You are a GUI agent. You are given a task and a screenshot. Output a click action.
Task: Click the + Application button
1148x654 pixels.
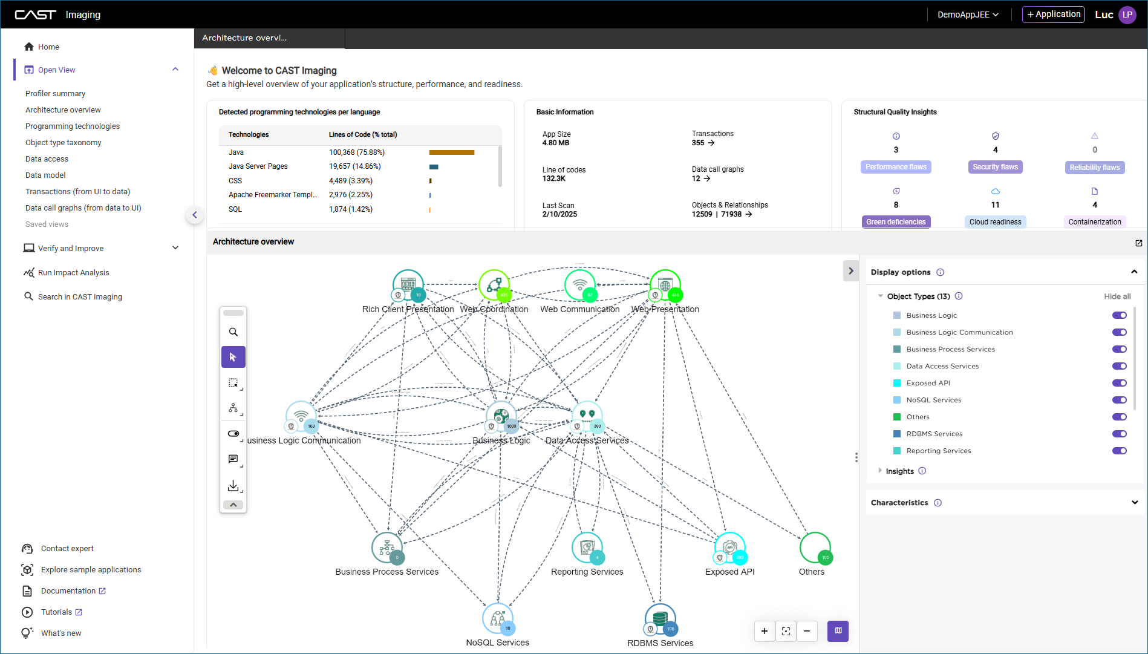click(x=1053, y=15)
